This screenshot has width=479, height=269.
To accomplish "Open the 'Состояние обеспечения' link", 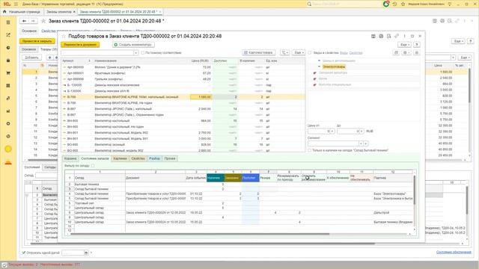I will click(454, 253).
